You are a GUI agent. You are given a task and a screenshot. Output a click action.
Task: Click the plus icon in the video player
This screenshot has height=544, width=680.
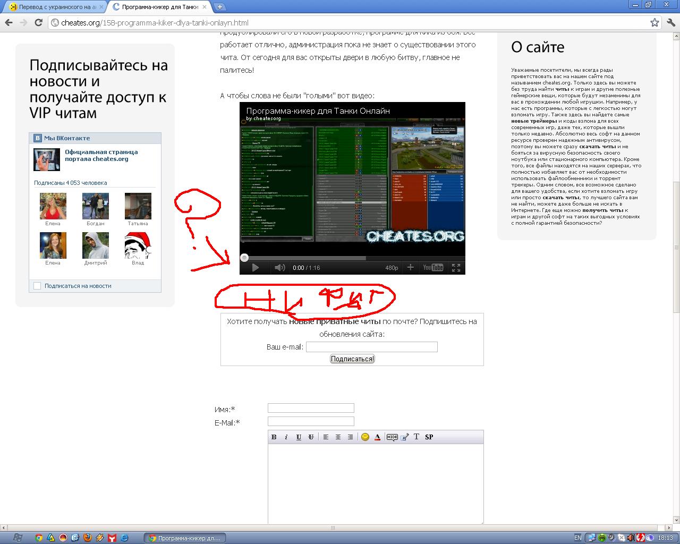[410, 268]
